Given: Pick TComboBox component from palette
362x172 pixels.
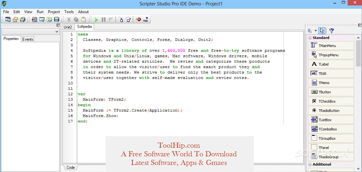Looking at the screenshot, I should pos(331,129).
